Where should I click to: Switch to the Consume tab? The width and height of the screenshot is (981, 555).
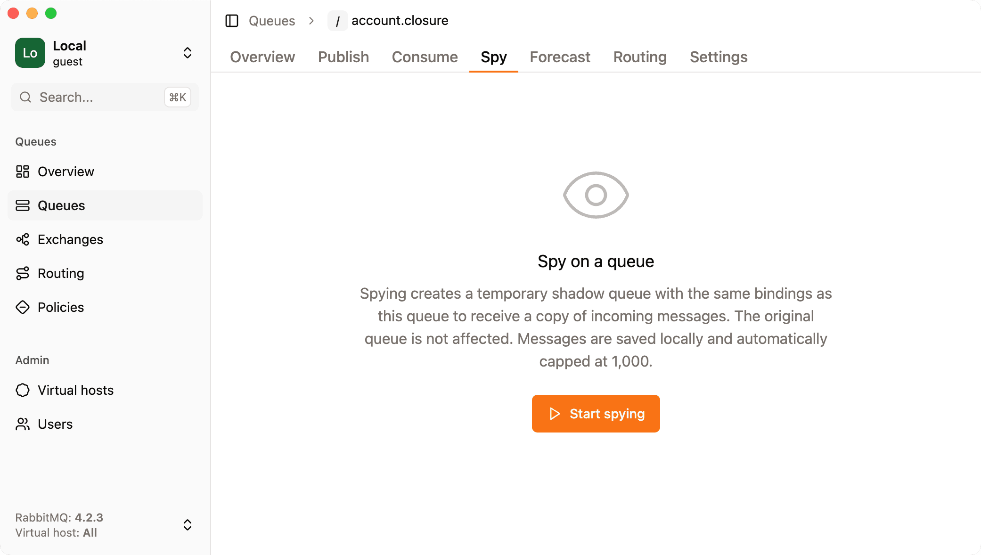tap(425, 57)
